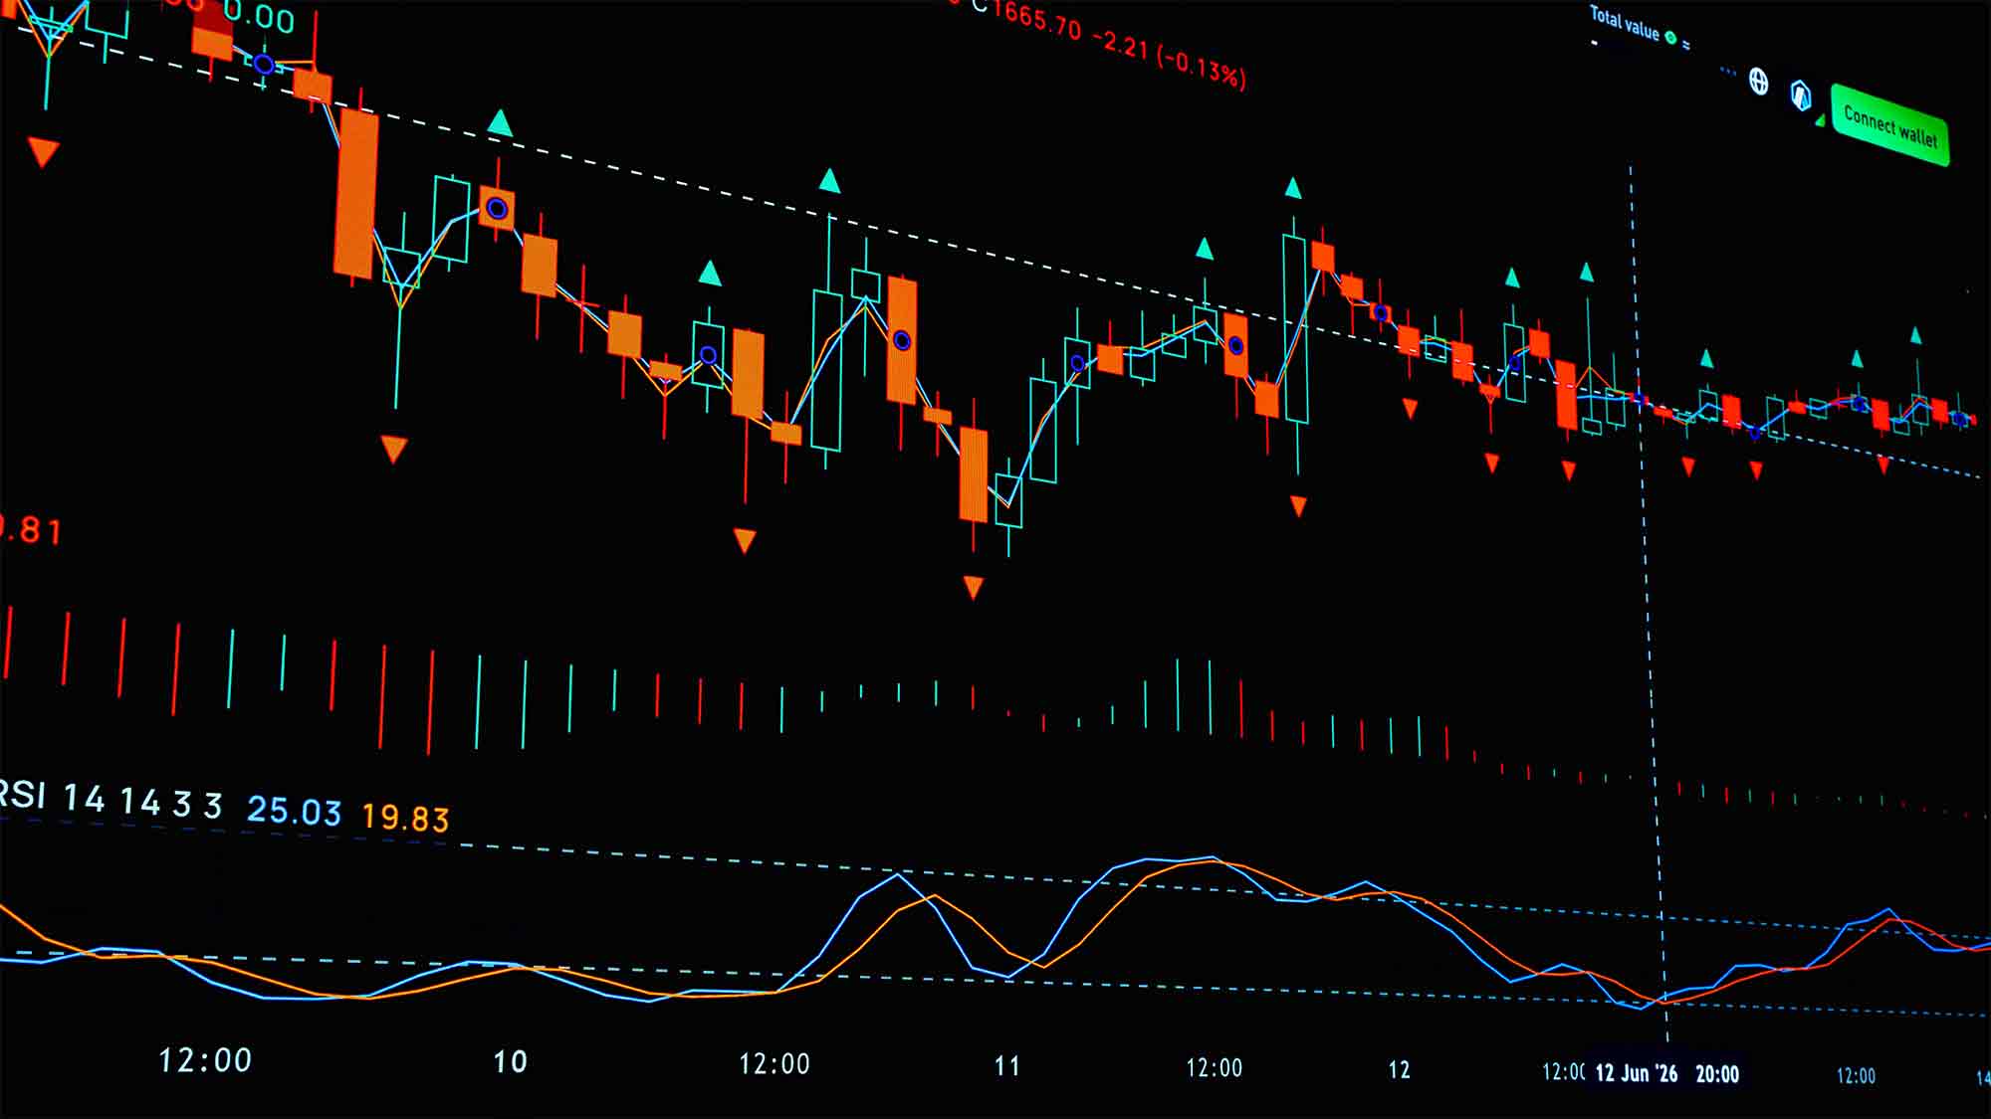This screenshot has width=1991, height=1119.
Task: Click the 12 Jun '26 20:00 crosshair label
Action: (x=1667, y=1074)
